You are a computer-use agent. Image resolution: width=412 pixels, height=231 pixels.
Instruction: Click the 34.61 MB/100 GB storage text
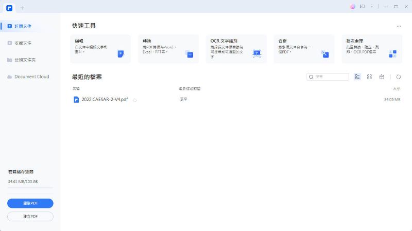click(23, 182)
